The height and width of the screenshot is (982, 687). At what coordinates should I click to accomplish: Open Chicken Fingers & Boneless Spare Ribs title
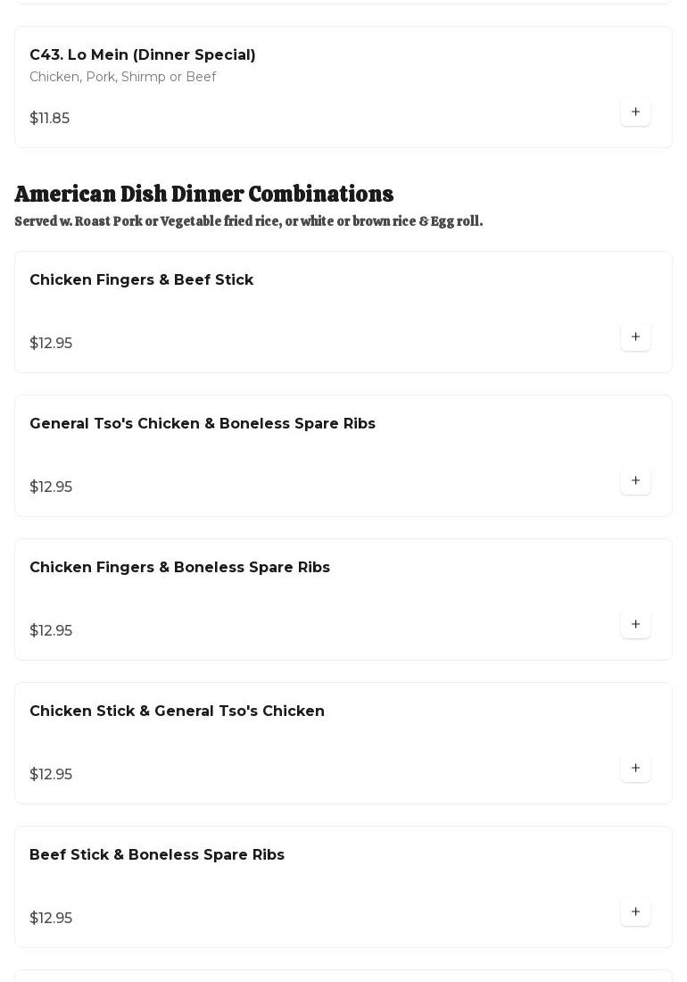(x=180, y=568)
